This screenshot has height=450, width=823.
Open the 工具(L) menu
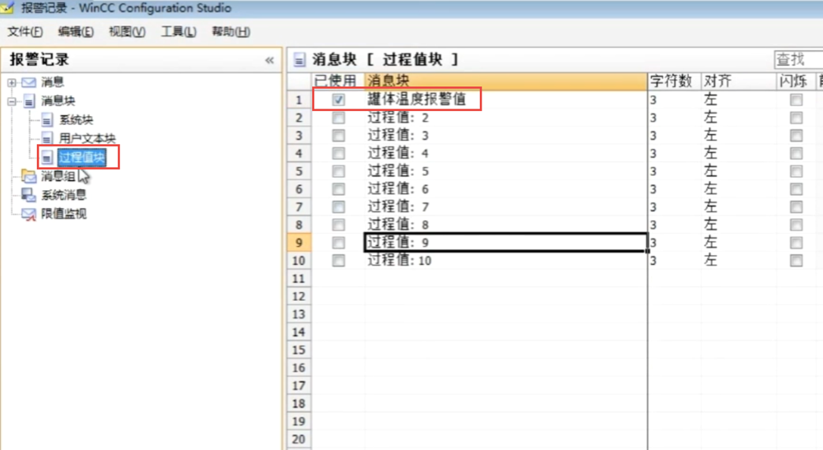179,31
